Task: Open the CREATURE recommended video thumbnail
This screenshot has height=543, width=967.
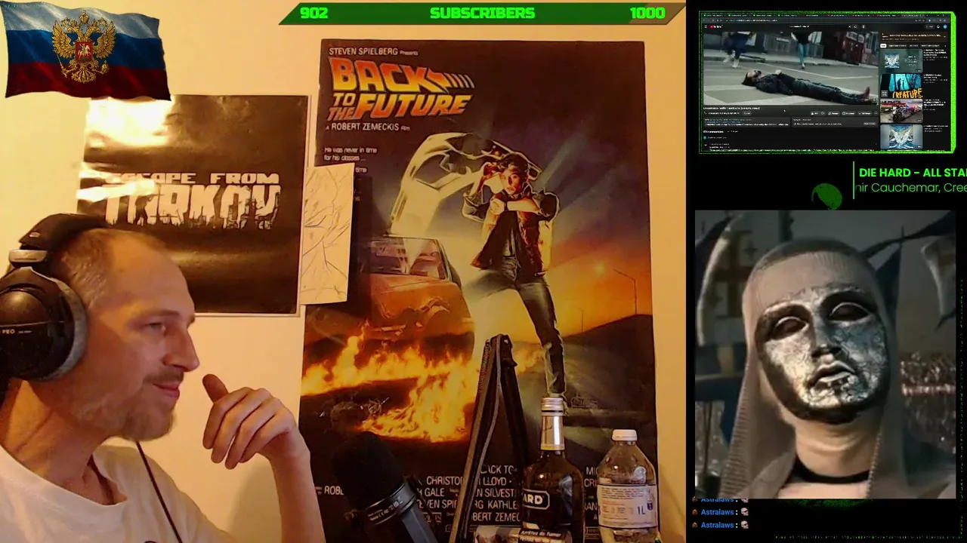Action: click(x=901, y=86)
